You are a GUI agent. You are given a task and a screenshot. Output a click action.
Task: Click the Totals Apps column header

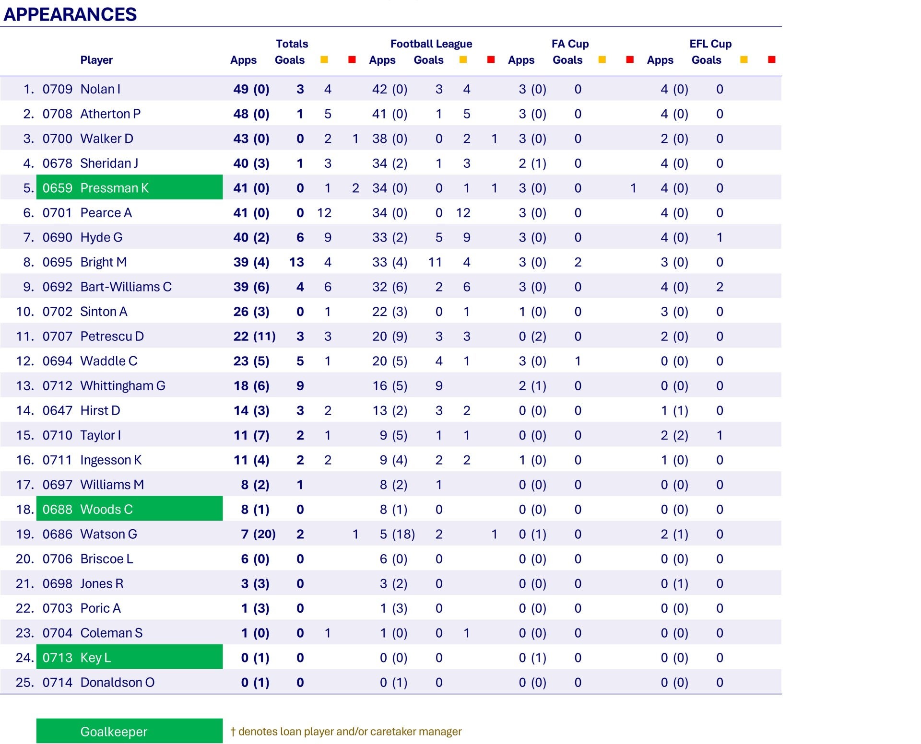coord(243,60)
